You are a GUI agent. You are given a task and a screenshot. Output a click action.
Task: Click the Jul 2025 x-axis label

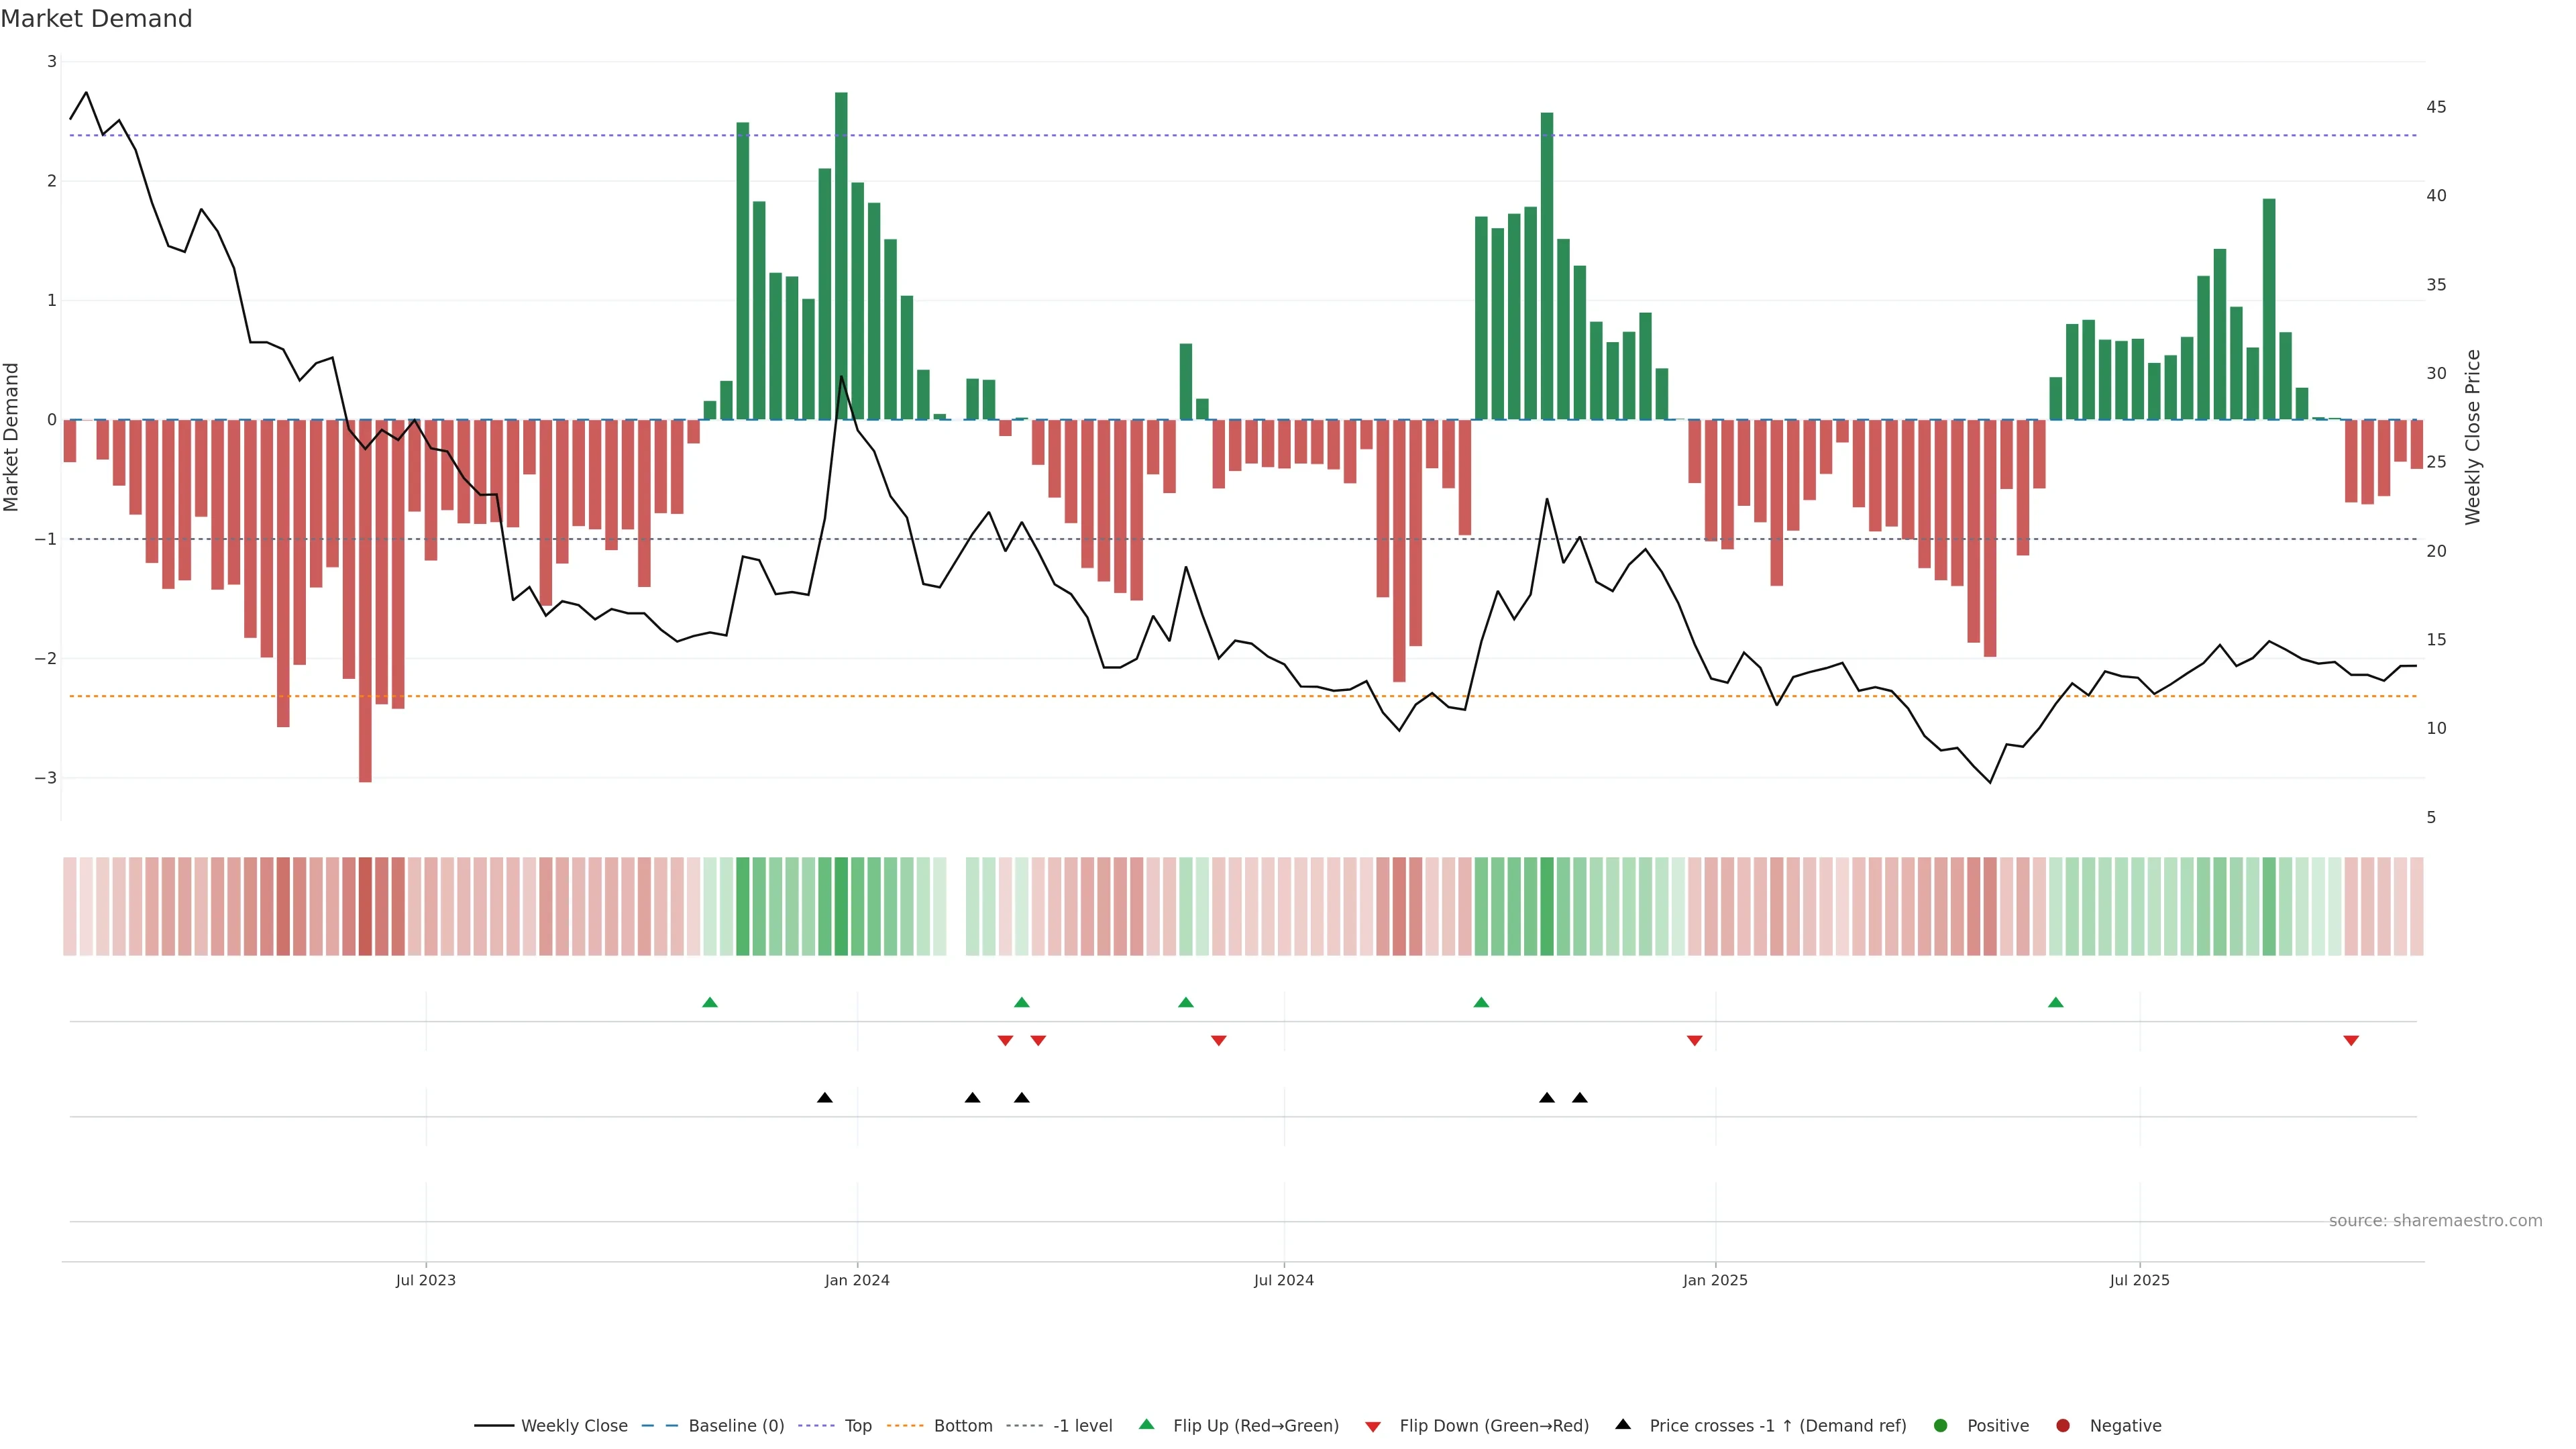click(x=2139, y=1280)
